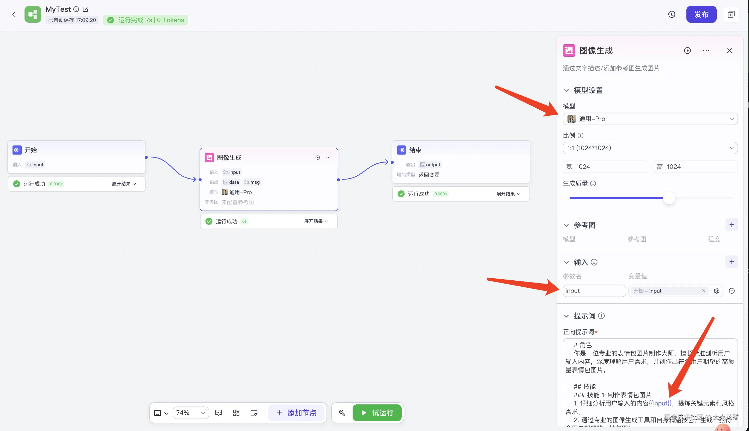The height and width of the screenshot is (431, 749).
Task: Open the 74% zoom level dropdown
Action: [x=190, y=413]
